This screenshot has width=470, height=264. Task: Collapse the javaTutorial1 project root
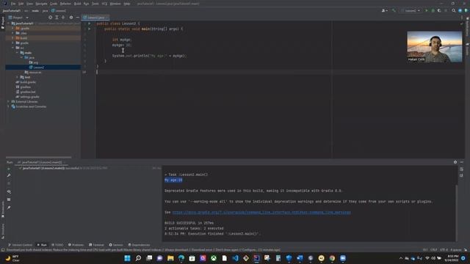8,23
